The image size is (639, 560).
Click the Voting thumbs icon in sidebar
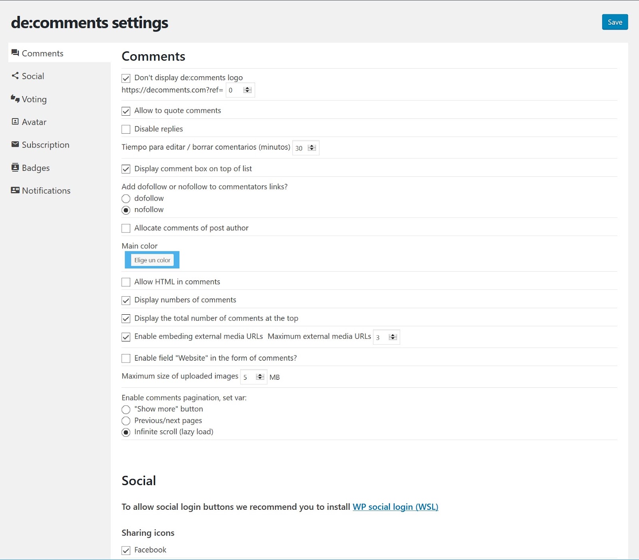tap(15, 99)
